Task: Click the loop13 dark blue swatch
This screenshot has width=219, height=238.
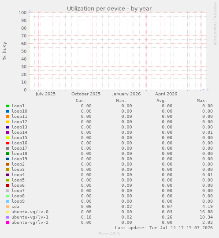Action: [x=7, y=127]
